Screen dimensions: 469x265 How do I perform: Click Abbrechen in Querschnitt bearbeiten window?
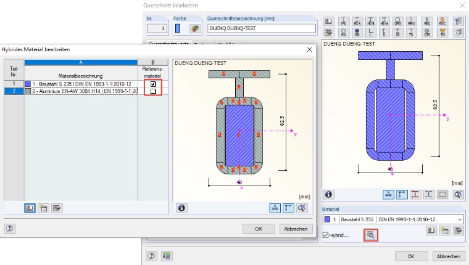click(449, 256)
